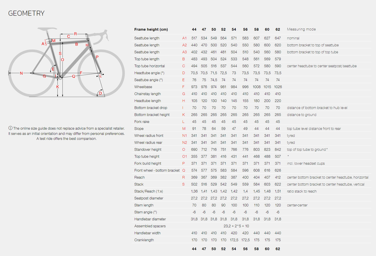Click the red G chainstay label in the diagram
Screen dimensions: 376x256
pos(44,76)
